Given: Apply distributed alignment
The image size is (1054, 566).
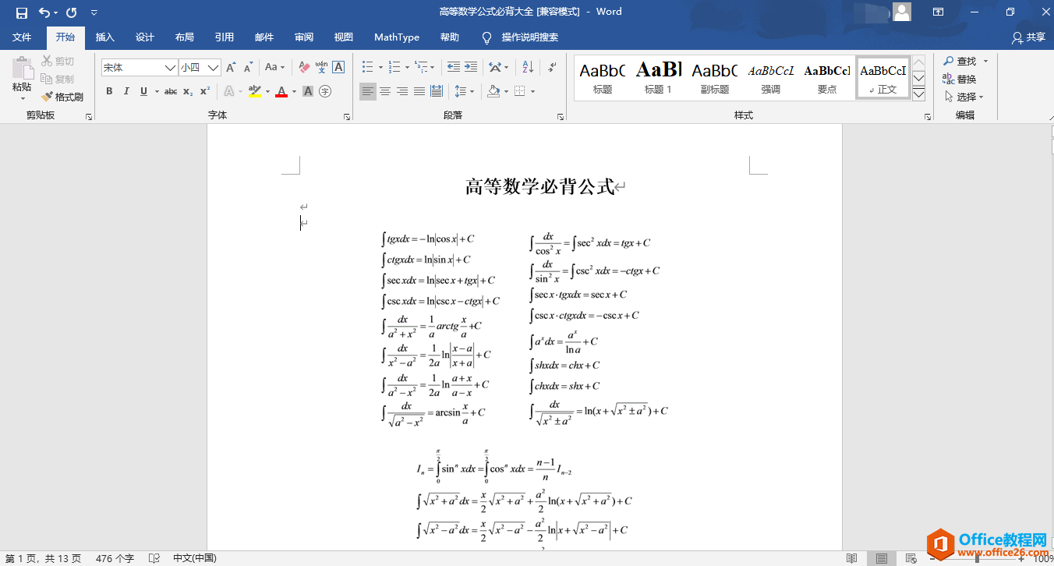Looking at the screenshot, I should (437, 91).
